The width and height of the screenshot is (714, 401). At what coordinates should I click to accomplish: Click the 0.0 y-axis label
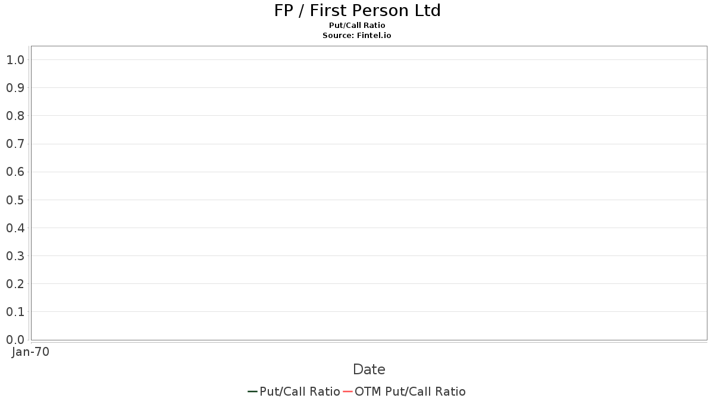pyautogui.click(x=15, y=340)
